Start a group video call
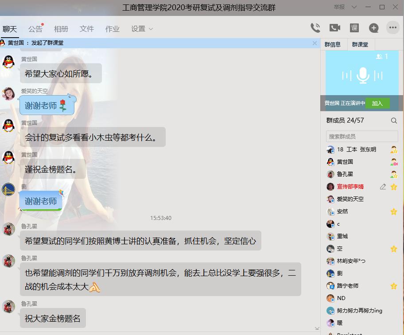The height and width of the screenshot is (335, 404). pos(335,28)
